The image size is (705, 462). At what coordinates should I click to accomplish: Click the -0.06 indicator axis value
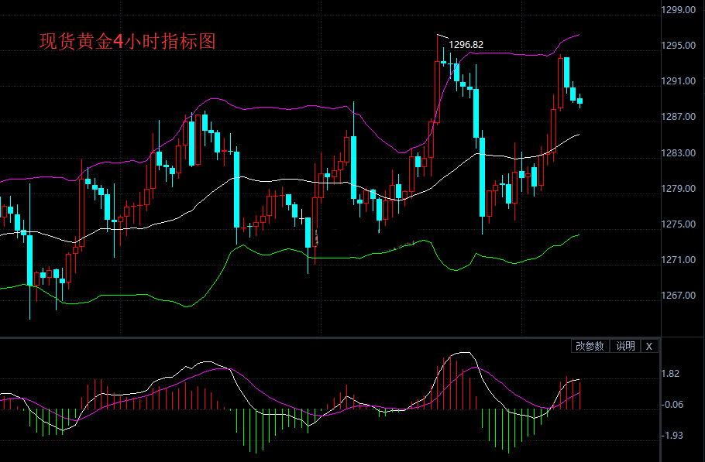click(672, 404)
